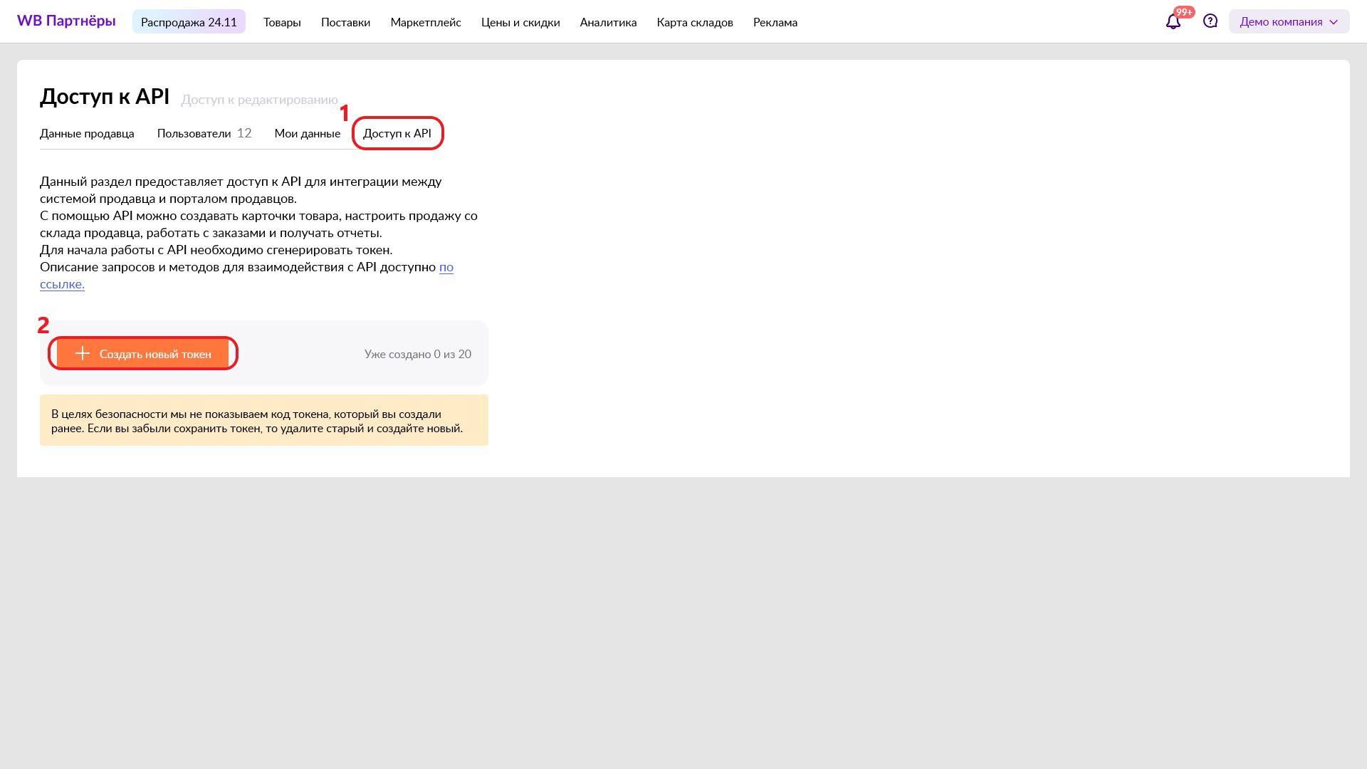Open the Товары menu
Viewport: 1367px width, 769px height.
282,22
